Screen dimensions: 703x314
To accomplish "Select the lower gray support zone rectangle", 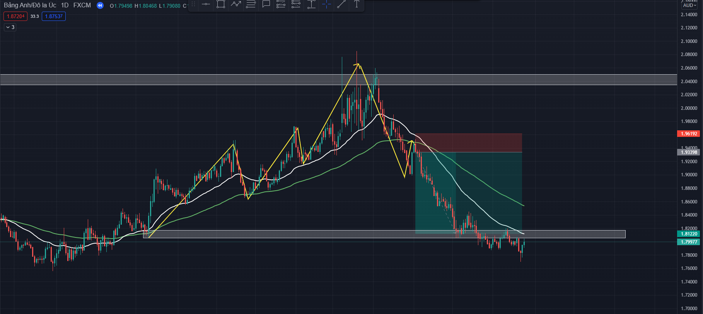I will click(384, 234).
